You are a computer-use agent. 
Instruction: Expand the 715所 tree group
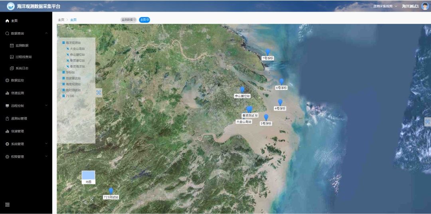pos(63,96)
